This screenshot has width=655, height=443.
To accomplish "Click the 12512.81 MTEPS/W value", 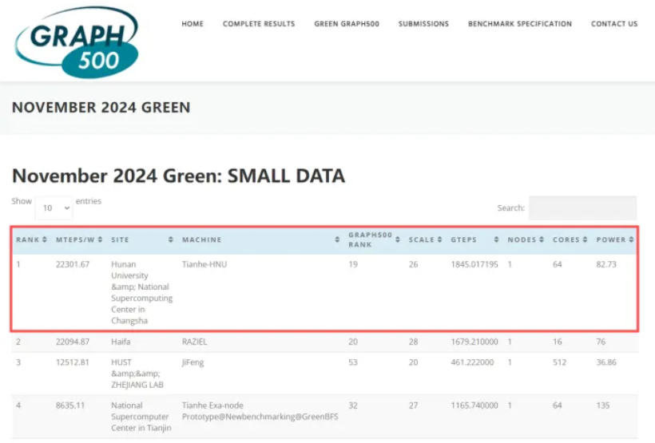I will (x=72, y=362).
